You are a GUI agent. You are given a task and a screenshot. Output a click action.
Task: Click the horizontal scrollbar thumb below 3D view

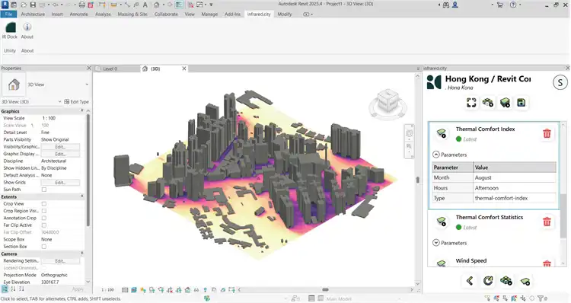click(325, 290)
